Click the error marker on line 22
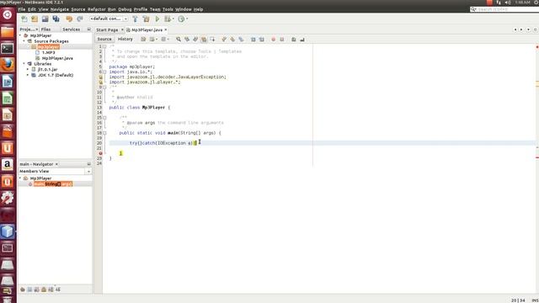Screen dimensions: 539x303 [x=100, y=153]
